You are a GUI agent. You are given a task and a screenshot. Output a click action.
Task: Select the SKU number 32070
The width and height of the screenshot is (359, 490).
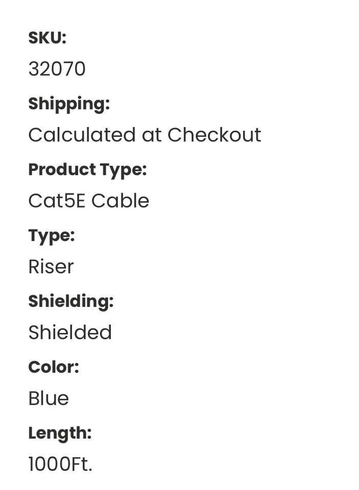(57, 69)
